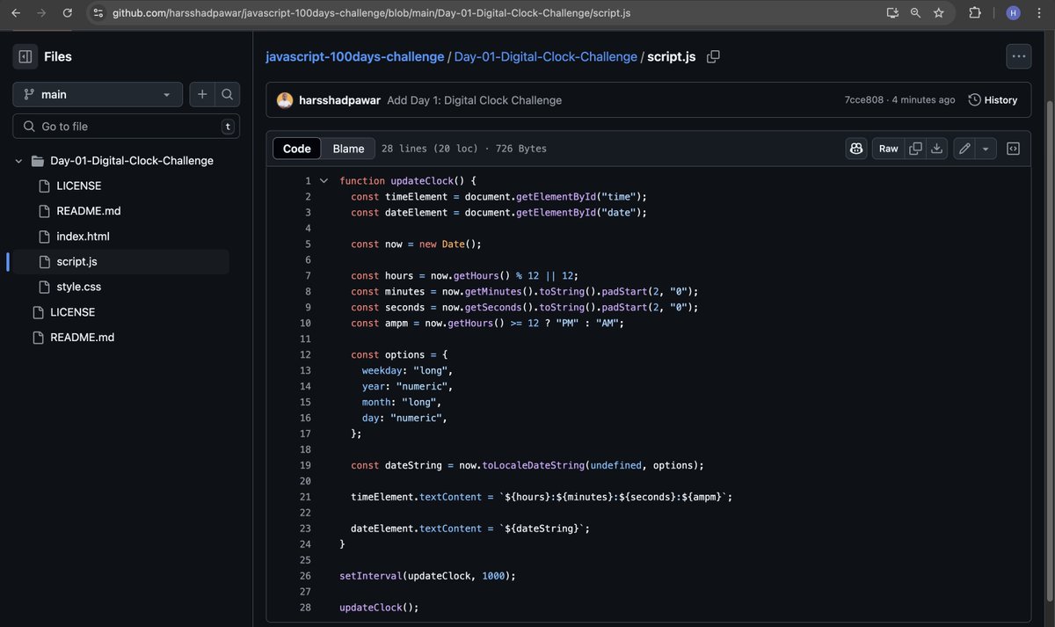
Task: Open site information icon in address bar
Action: coord(98,13)
